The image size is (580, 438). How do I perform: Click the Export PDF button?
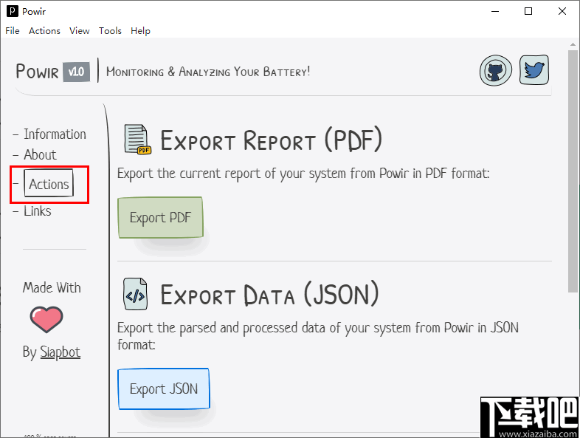coord(160,217)
